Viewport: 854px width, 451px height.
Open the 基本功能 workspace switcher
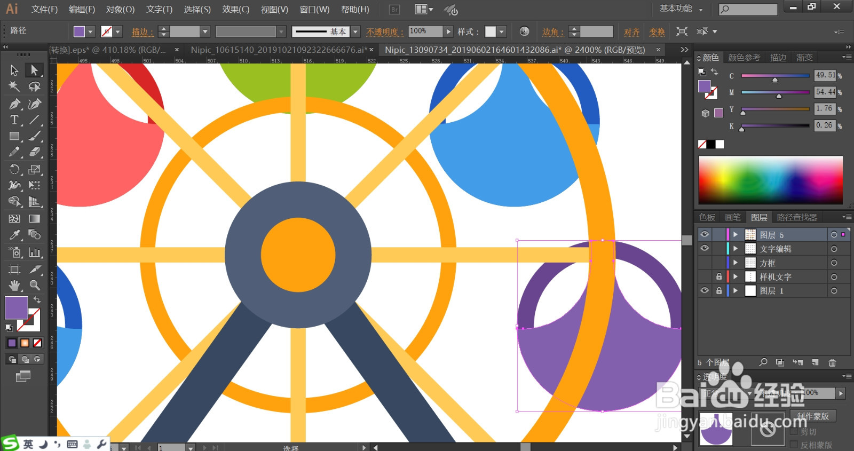click(x=681, y=9)
